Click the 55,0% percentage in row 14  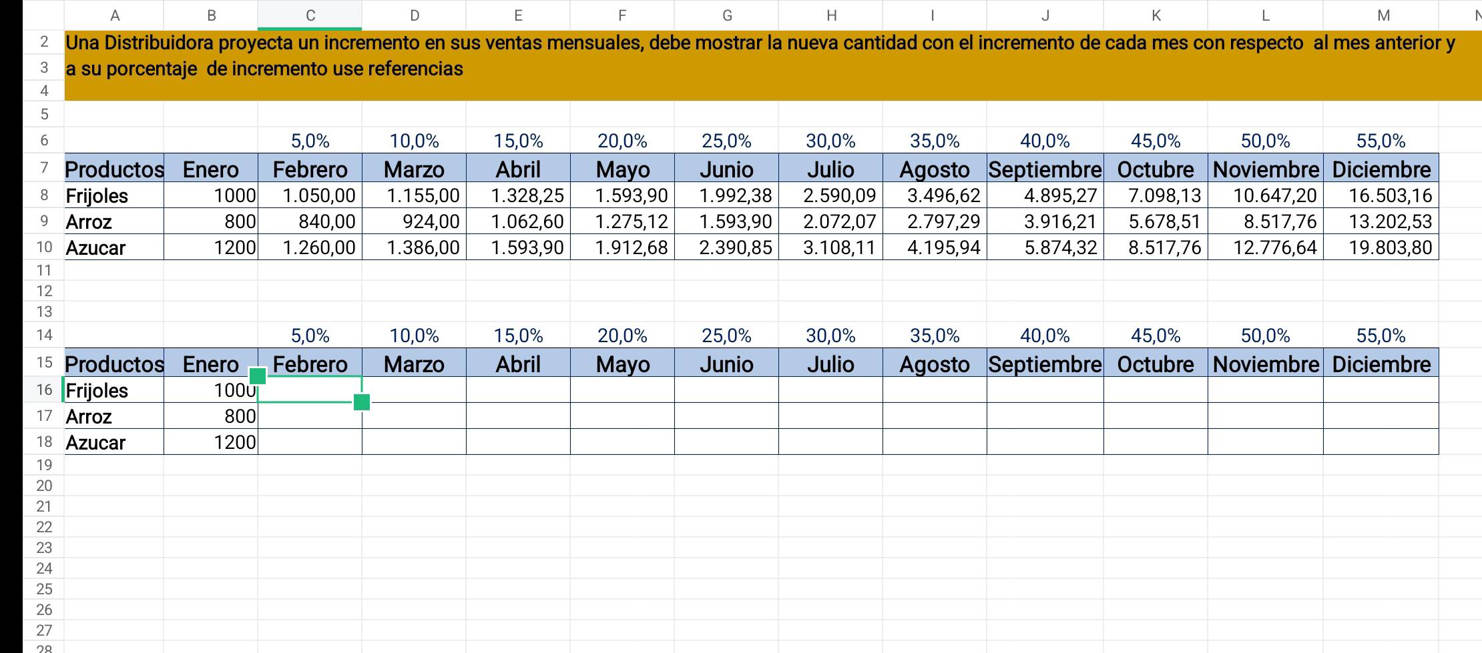(1381, 336)
